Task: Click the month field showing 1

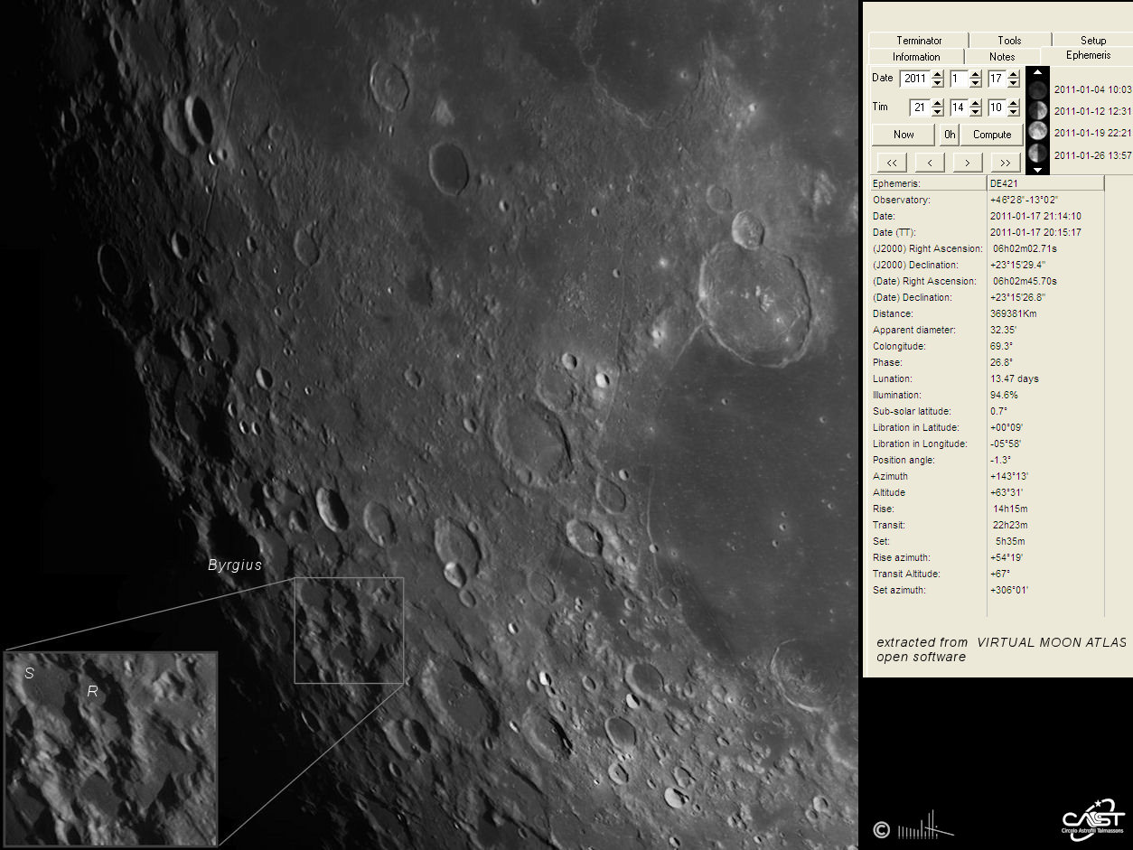Action: coord(960,79)
